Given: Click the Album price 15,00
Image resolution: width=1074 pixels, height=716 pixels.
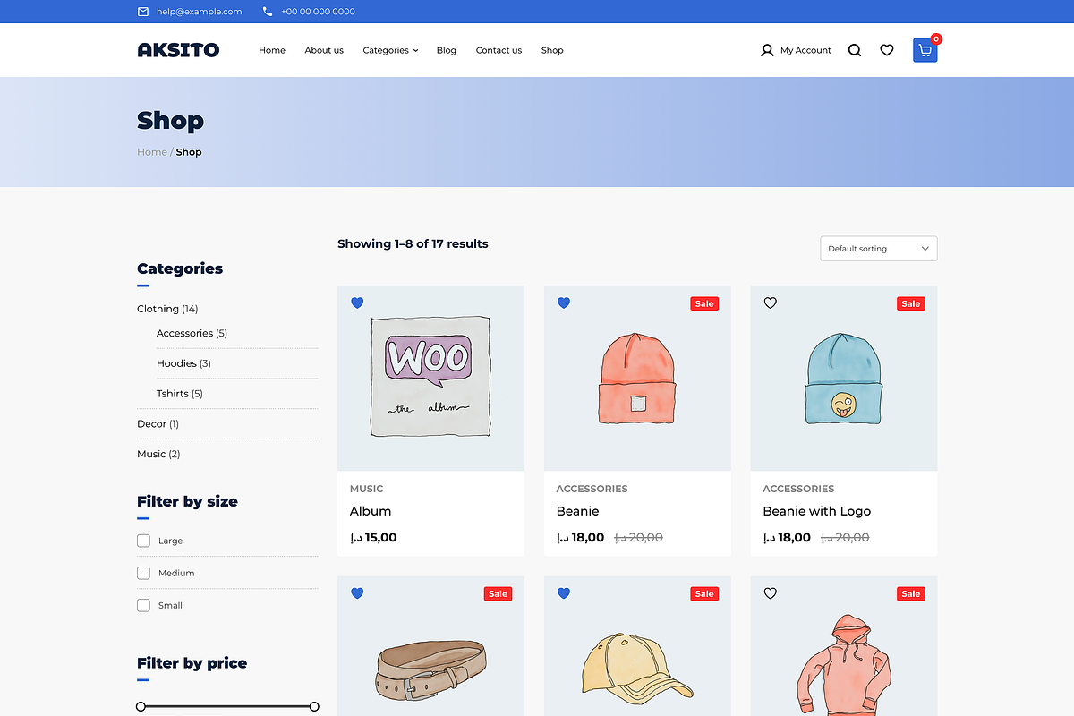Looking at the screenshot, I should tap(373, 538).
